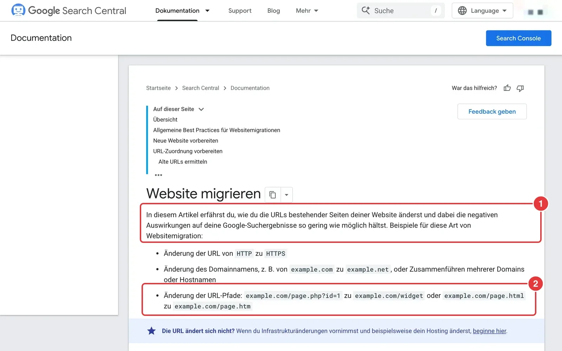Image resolution: width=562 pixels, height=351 pixels.
Task: Click the globe icon in Language button
Action: click(462, 11)
